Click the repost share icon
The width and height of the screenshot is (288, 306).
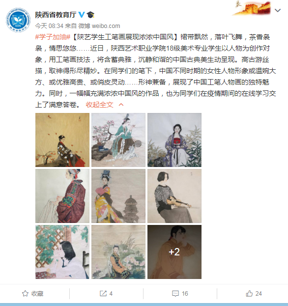click(103, 293)
